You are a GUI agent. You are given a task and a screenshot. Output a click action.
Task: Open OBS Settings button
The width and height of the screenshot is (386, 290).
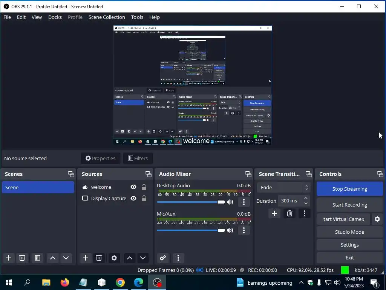pyautogui.click(x=349, y=245)
